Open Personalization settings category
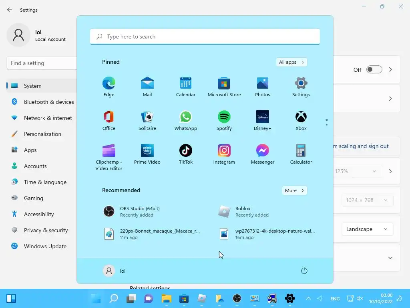410x308 pixels. coord(42,134)
